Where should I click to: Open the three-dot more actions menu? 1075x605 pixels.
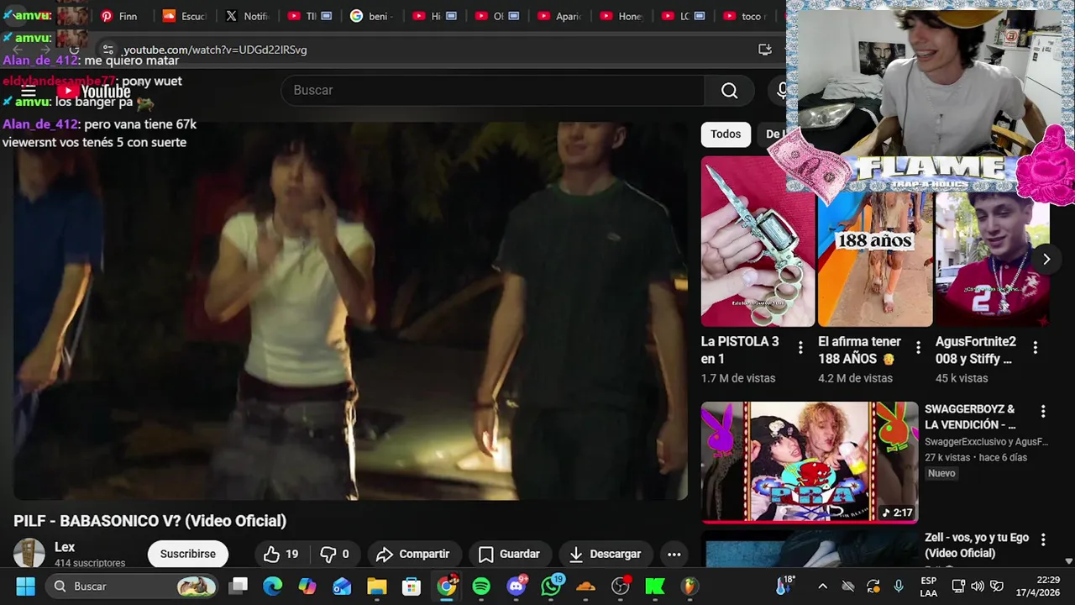pyautogui.click(x=674, y=554)
